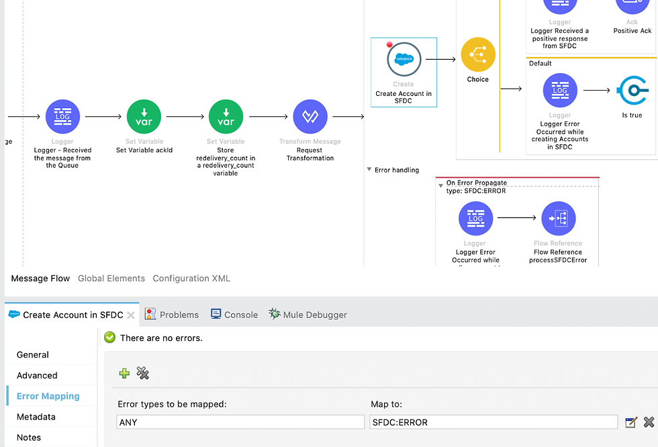Click the Mule Debugger bug icon
The width and height of the screenshot is (658, 447).
[275, 313]
